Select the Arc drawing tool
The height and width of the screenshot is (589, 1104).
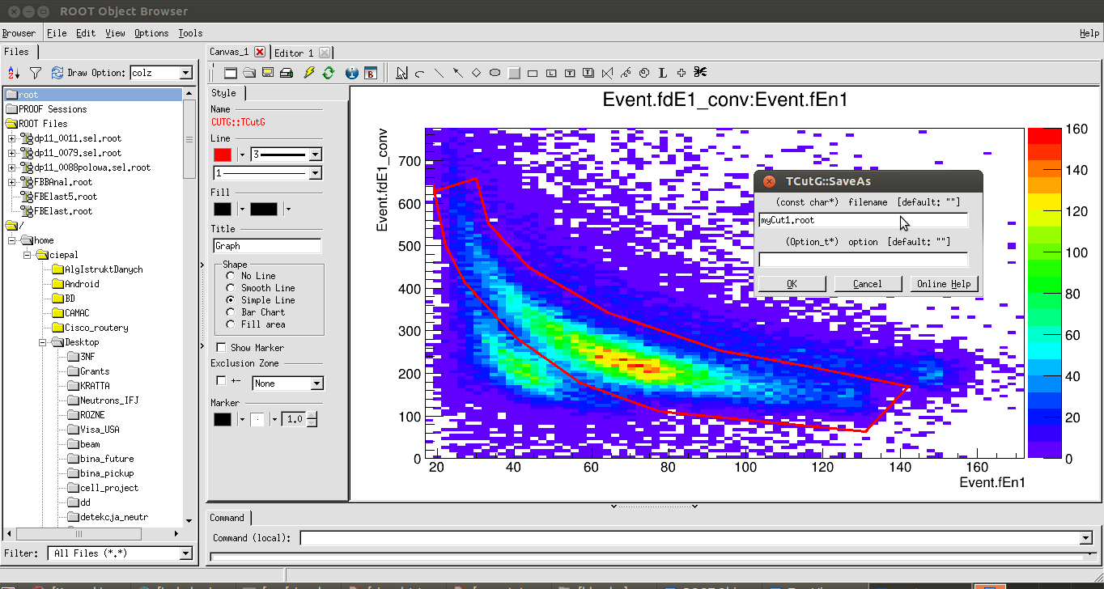(x=420, y=73)
